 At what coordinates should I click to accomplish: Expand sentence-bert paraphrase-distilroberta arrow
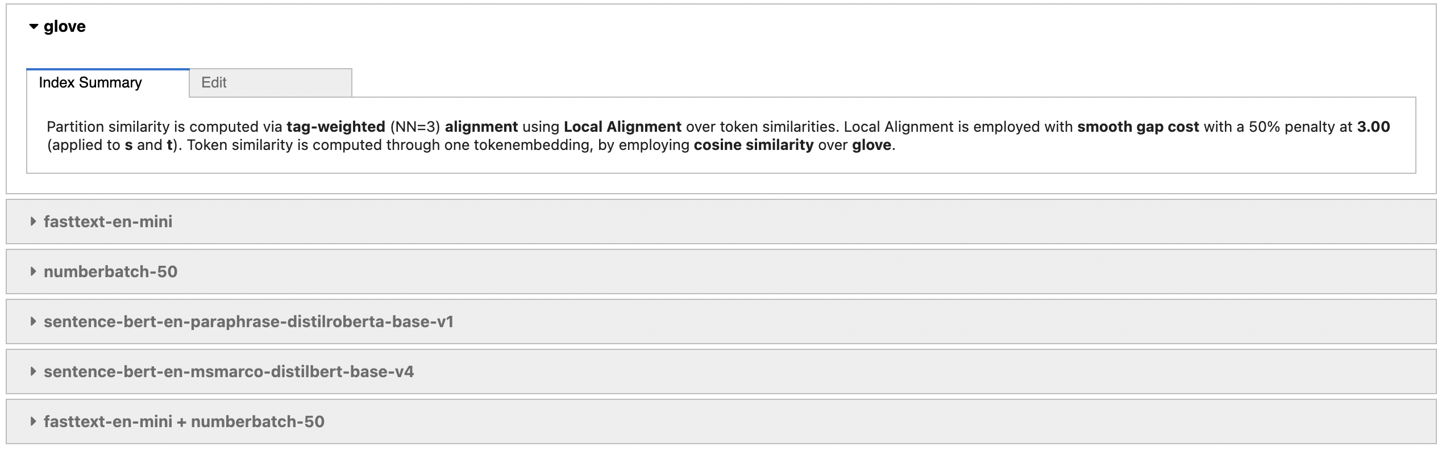click(x=33, y=321)
